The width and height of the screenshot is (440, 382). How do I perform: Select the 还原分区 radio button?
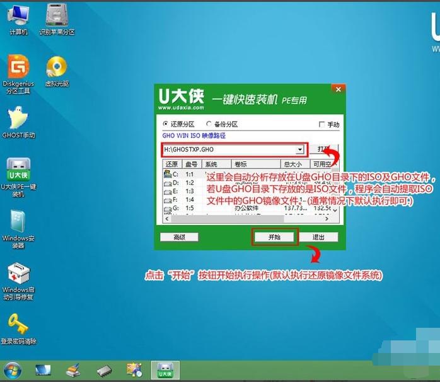(x=166, y=124)
